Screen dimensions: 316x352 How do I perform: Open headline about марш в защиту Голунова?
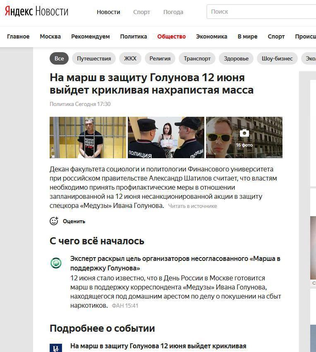click(151, 84)
